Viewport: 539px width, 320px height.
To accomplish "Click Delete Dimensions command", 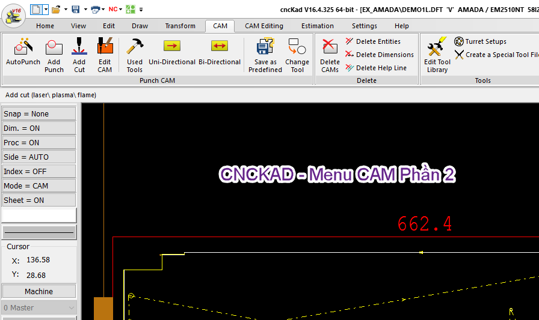I will click(x=380, y=55).
